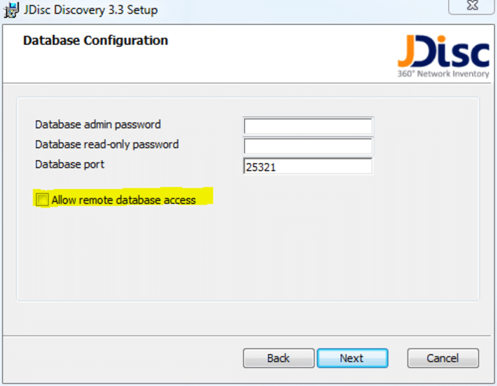
Task: Cancel the setup with the Cancel button
Action: [x=443, y=358]
